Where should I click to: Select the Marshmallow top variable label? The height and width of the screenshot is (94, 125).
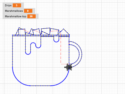pyautogui.click(x=16, y=16)
